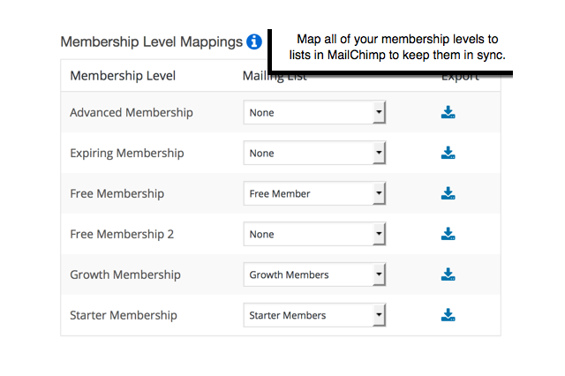565x376 pixels.
Task: Click the info icon beside Membership Level Mappings
Action: coord(254,41)
